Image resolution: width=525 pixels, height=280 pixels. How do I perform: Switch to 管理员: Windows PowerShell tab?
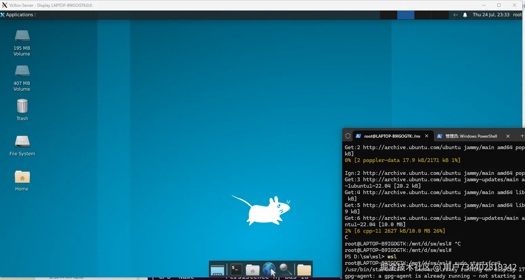tap(471, 136)
